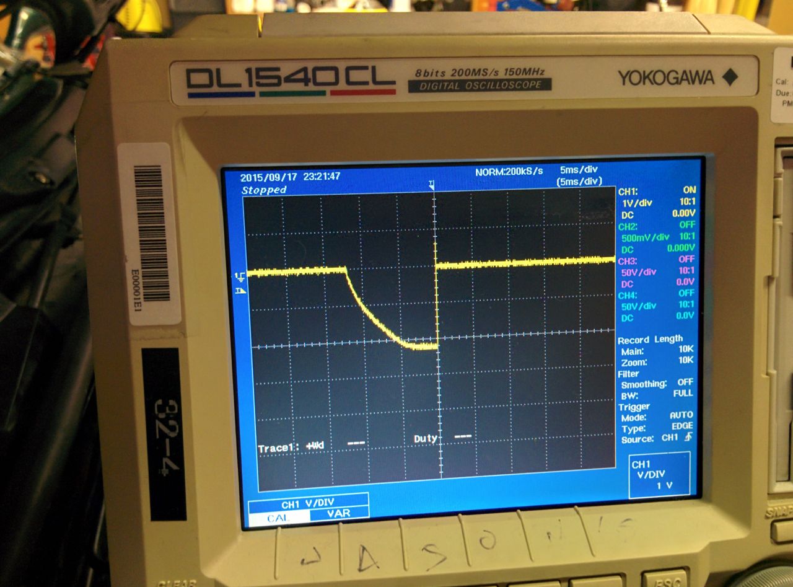Click the Main 10K record length value
Viewport: 793px width, 587px height.
point(685,349)
